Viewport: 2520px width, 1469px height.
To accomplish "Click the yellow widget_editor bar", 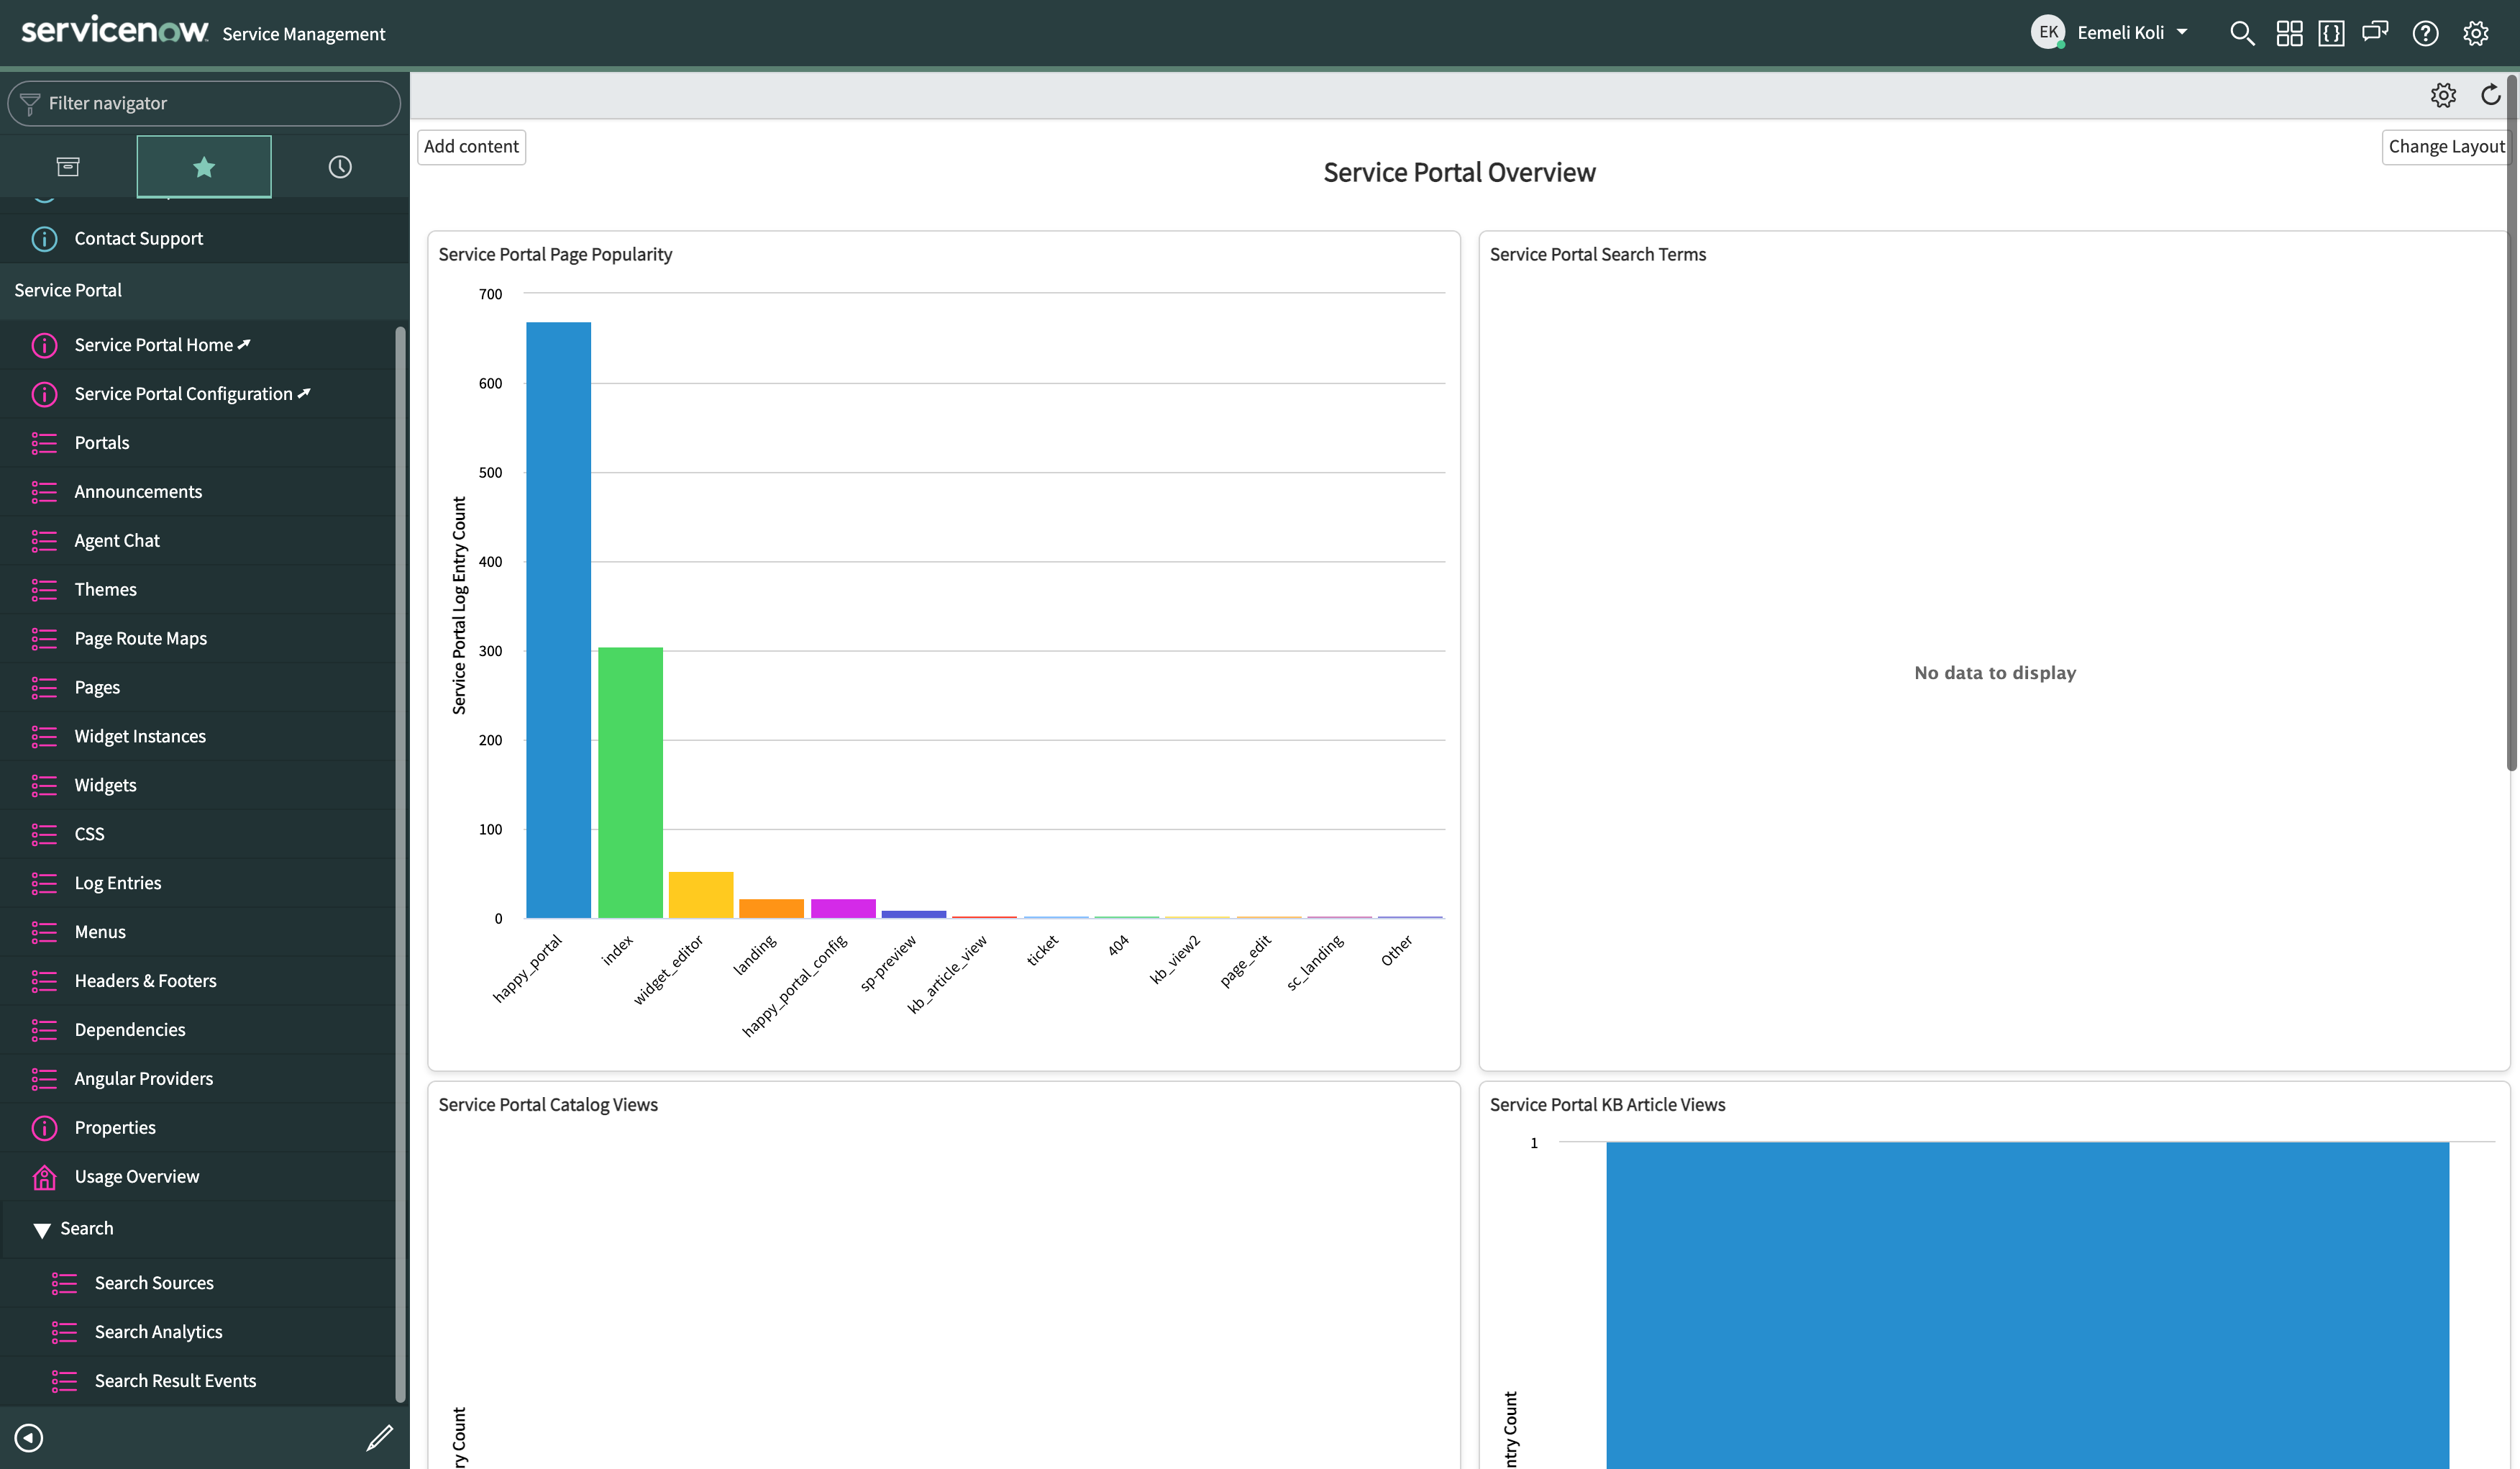I will pos(700,895).
